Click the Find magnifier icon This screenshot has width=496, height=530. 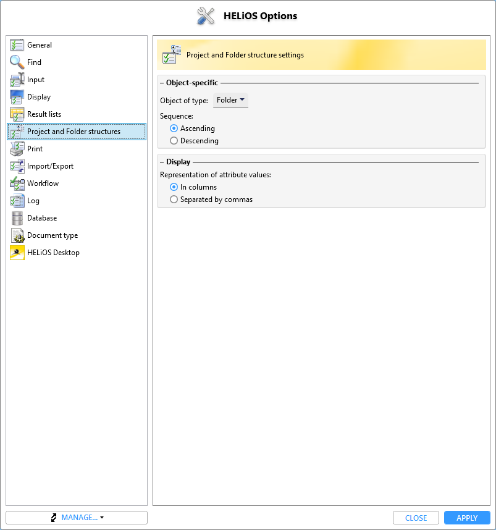pyautogui.click(x=17, y=62)
